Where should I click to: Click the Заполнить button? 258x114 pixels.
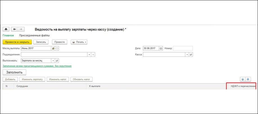point(14,72)
